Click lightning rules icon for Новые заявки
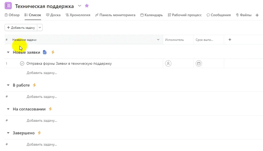 click(x=53, y=52)
